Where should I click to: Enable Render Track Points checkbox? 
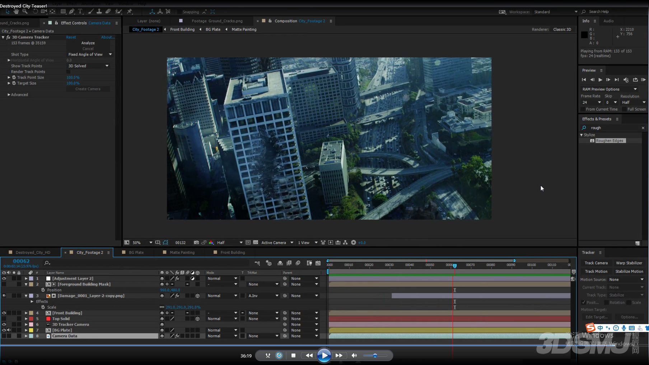coord(69,72)
